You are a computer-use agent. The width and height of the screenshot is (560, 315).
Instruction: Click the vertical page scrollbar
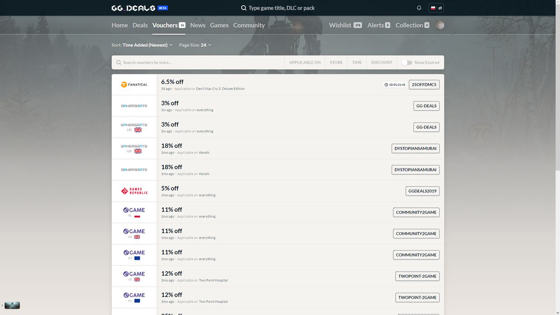558,87
